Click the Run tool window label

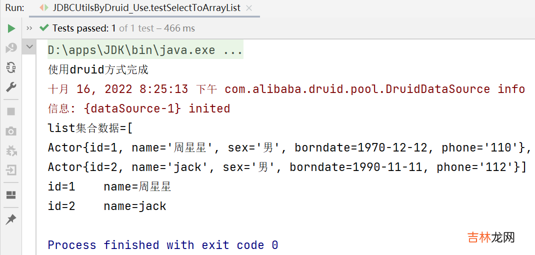(x=14, y=8)
